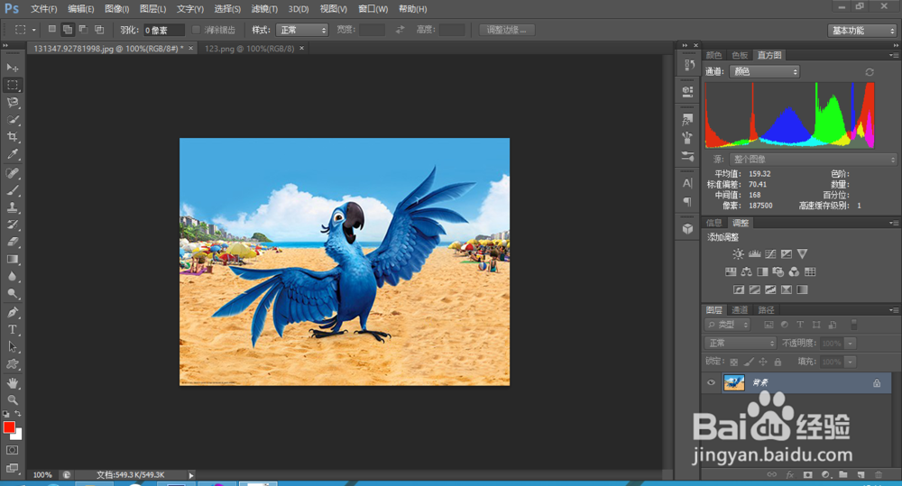Open the Character panel A icon
The width and height of the screenshot is (902, 486).
[687, 183]
